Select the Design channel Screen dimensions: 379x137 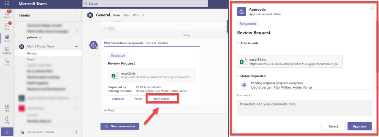[x=32, y=59]
